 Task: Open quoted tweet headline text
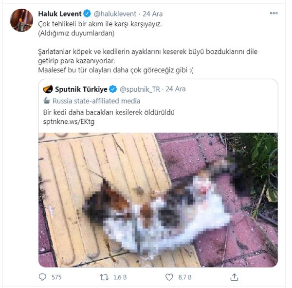tap(109, 112)
